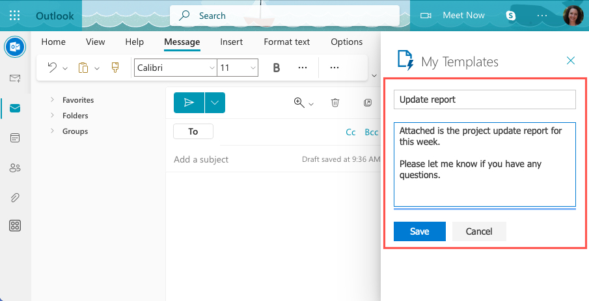The height and width of the screenshot is (301, 589).
Task: Open the Mail sidebar icon
Action: 15,108
